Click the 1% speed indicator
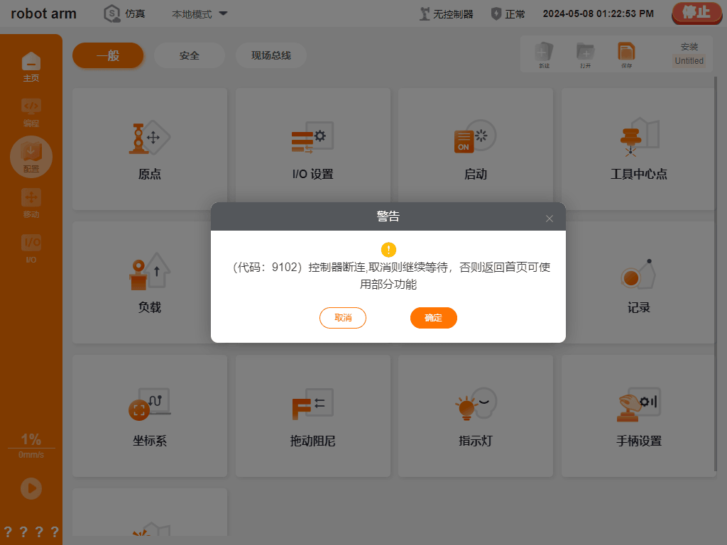This screenshot has width=727, height=545. [31, 439]
